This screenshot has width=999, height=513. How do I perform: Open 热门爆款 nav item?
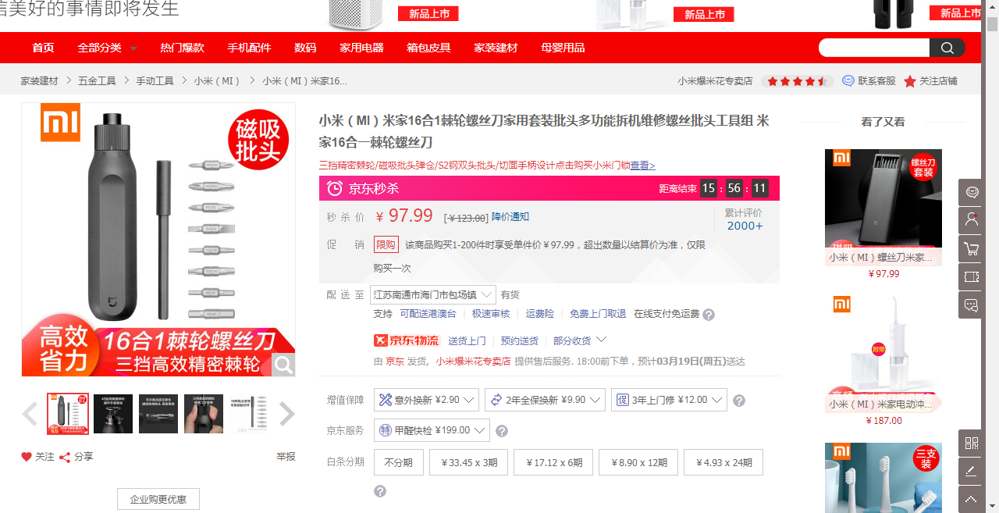click(x=182, y=48)
